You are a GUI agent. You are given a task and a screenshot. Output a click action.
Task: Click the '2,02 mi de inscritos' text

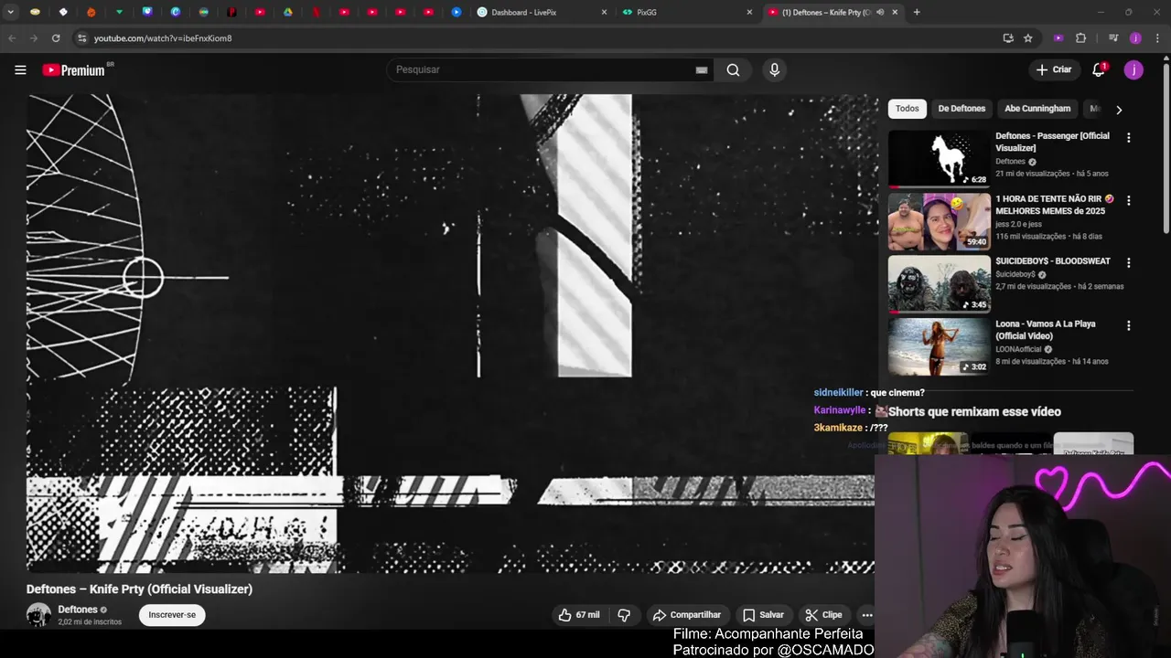point(90,622)
